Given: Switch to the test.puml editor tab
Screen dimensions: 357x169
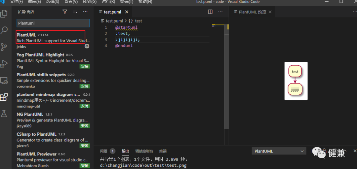Looking at the screenshot, I should point(112,12).
